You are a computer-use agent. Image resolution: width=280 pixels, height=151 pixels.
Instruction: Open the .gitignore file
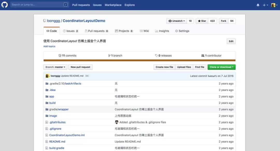[x=55, y=129]
